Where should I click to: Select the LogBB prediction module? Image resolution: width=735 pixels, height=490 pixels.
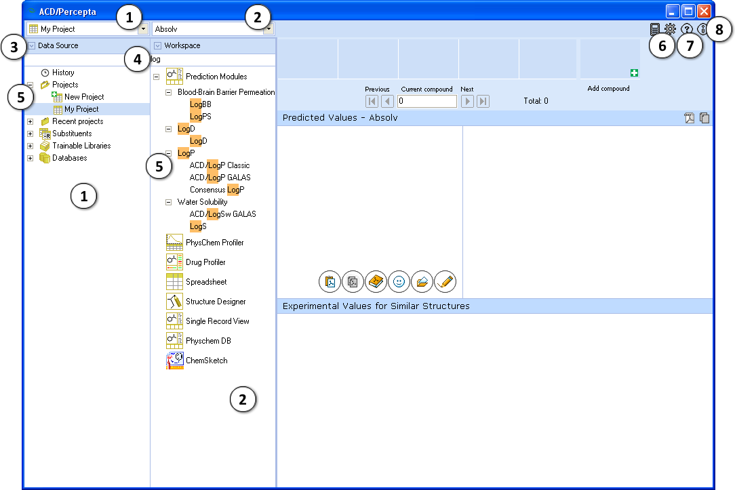coord(201,104)
